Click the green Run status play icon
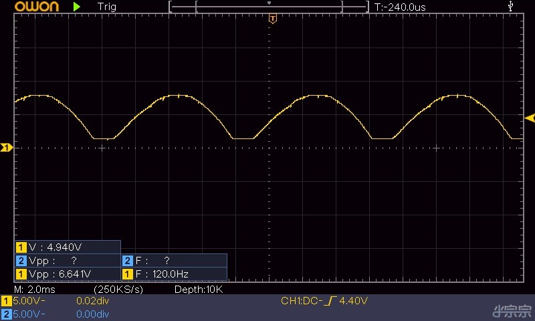 coord(77,7)
